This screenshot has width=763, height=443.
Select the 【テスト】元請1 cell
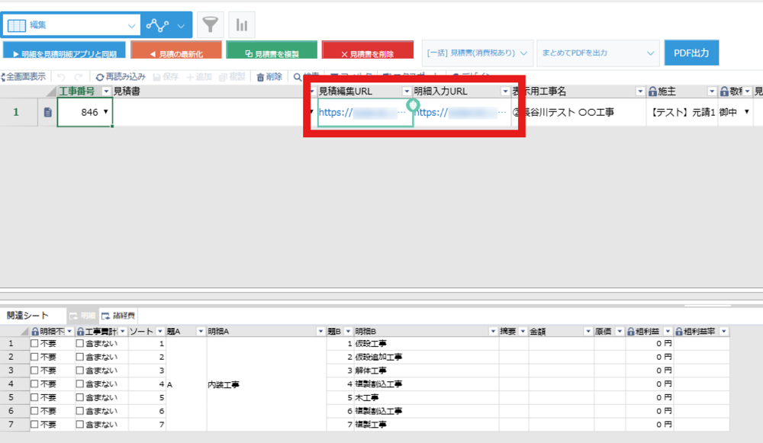[681, 112]
